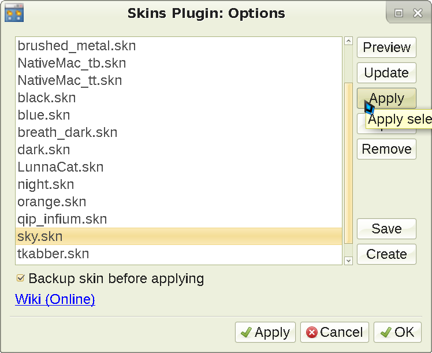Click the skin list scrollbar thumb
The height and width of the screenshot is (353, 432).
[348, 162]
